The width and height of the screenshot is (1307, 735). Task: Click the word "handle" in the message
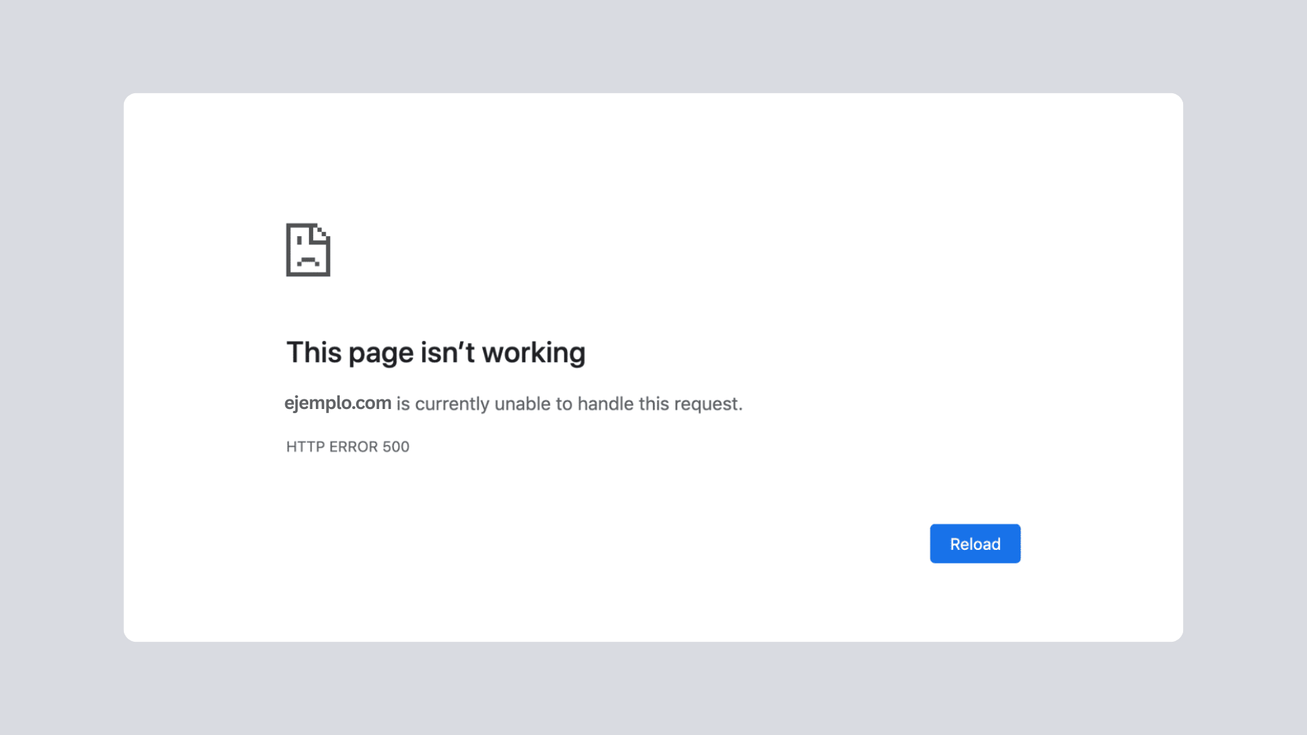tap(605, 404)
